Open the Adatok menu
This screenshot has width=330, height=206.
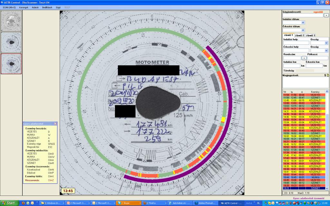35,7
